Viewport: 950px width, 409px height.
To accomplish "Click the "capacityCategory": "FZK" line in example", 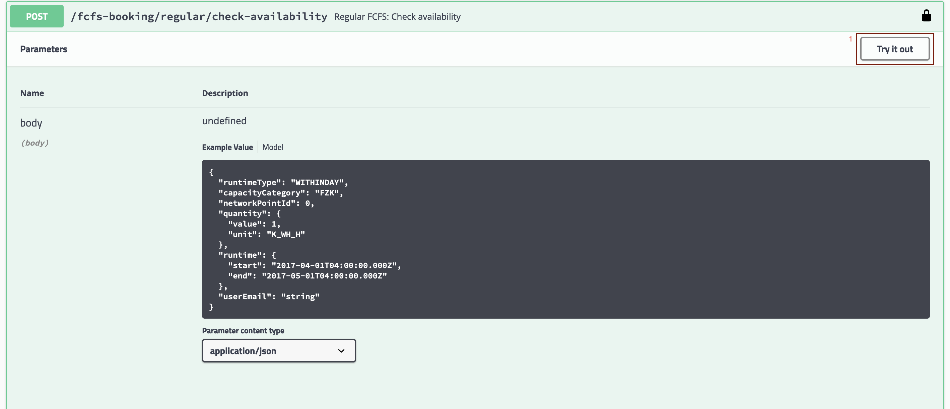I will coord(280,193).
